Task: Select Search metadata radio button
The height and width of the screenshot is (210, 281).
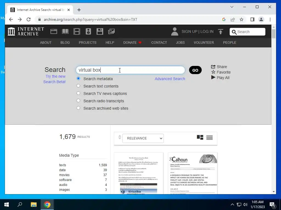Action: point(78,78)
